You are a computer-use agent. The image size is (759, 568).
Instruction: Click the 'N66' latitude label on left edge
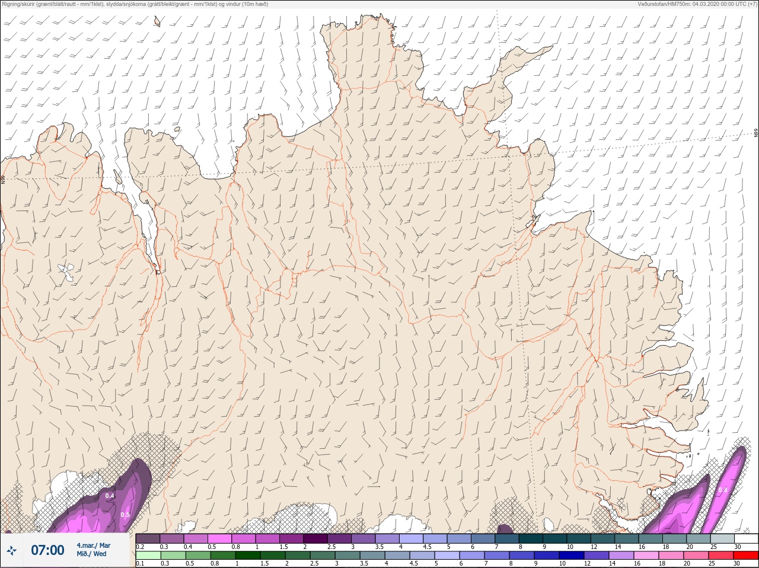pos(3,179)
